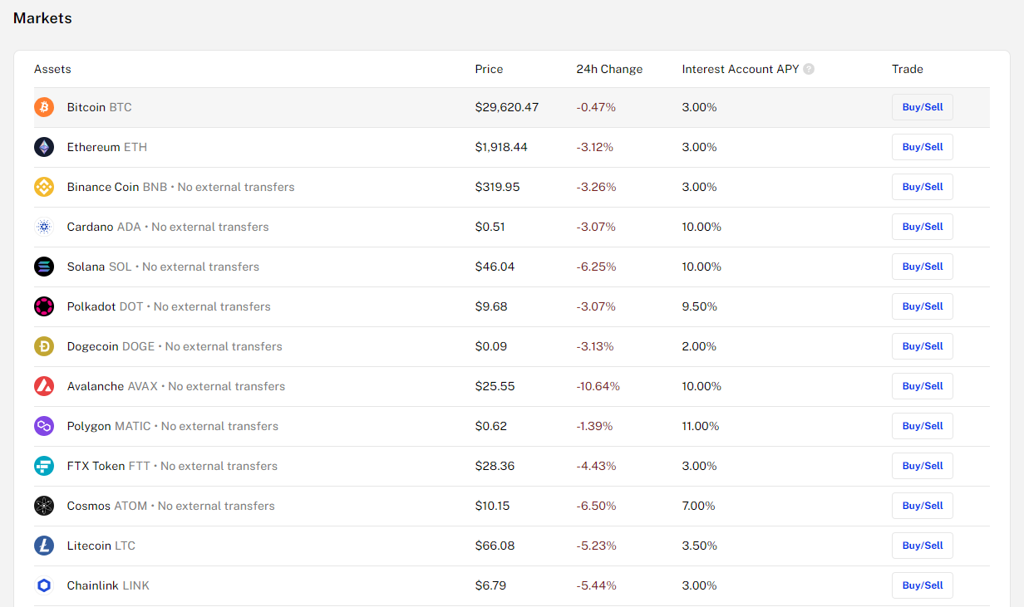Screen dimensions: 1024x607
Task: Click the 24h Change column header
Action: (609, 69)
